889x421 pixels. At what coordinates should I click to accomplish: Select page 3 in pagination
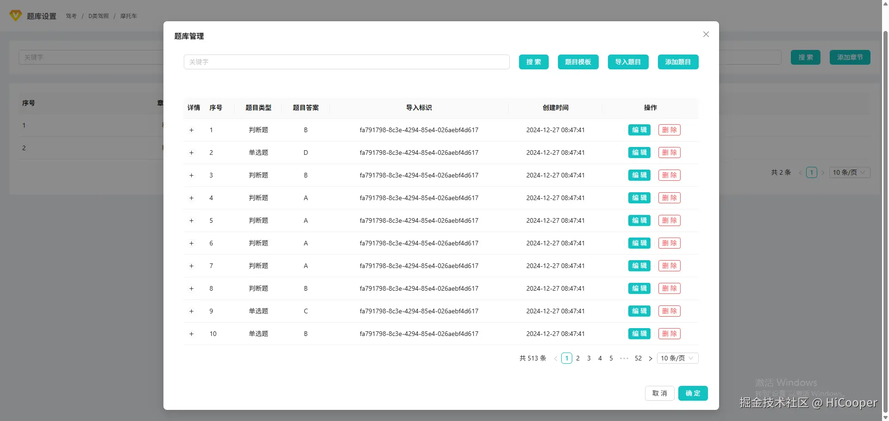coord(588,358)
